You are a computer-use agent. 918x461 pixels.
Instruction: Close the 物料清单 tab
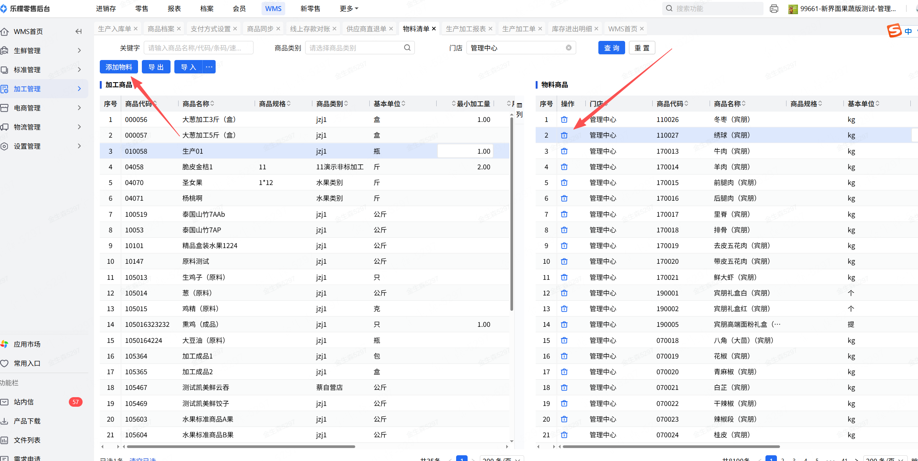click(434, 29)
